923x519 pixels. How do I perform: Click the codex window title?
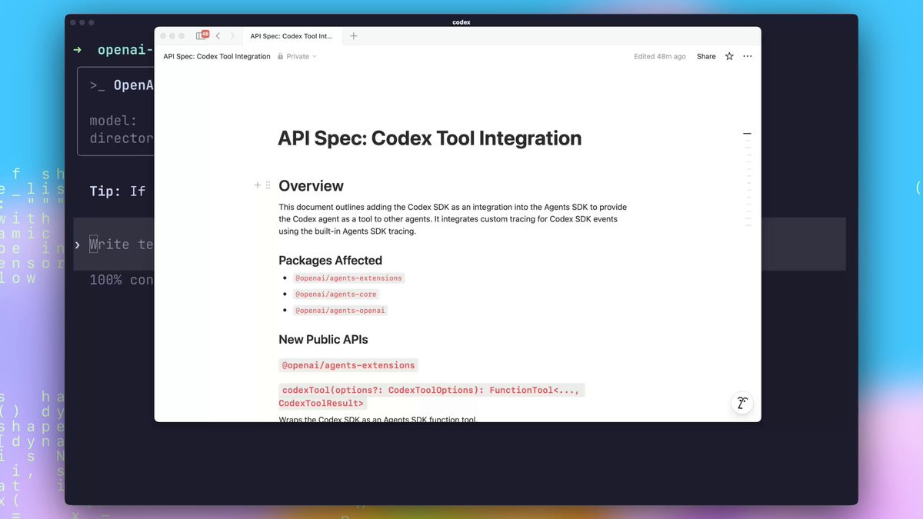[x=461, y=22]
